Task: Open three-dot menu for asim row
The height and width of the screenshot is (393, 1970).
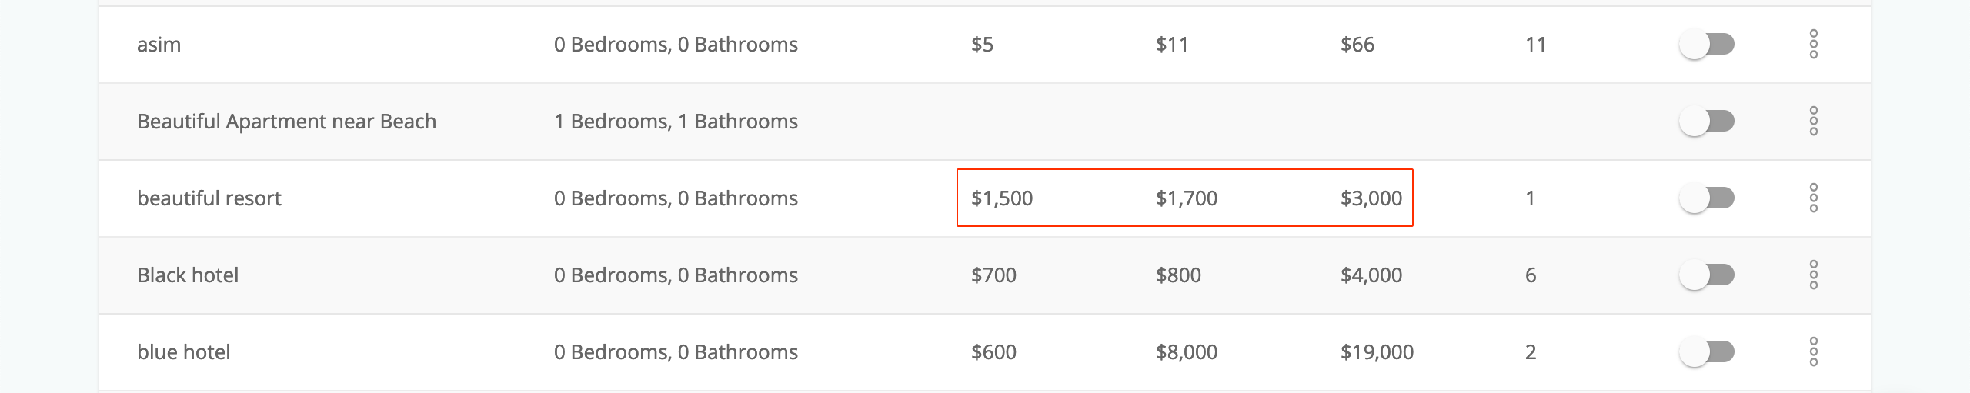Action: tap(1814, 45)
